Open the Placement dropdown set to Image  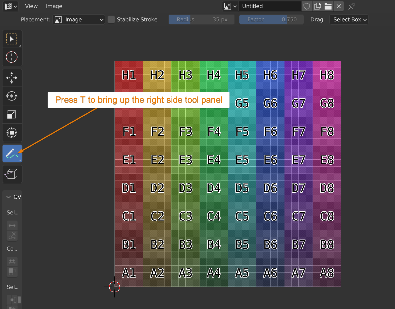pos(79,19)
